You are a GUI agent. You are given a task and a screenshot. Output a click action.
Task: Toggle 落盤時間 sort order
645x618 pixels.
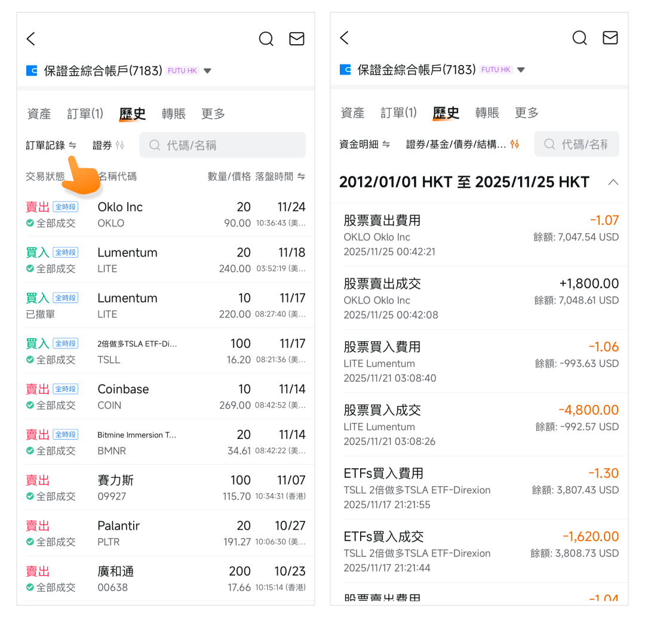[x=301, y=177]
